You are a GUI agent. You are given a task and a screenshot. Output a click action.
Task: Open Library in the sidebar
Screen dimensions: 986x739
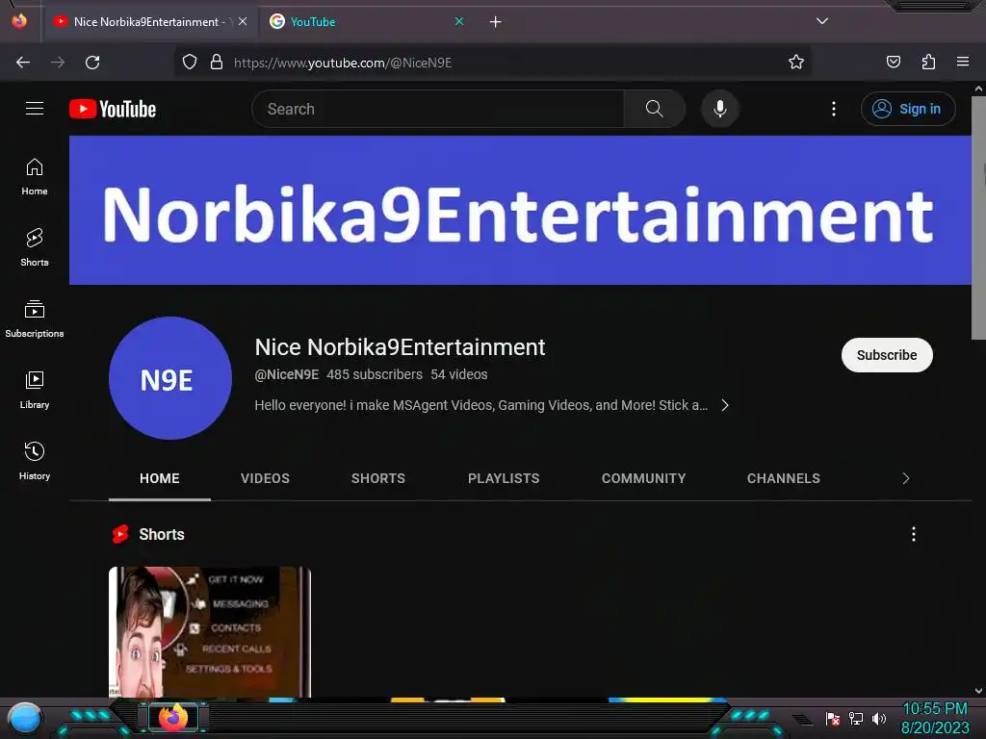pos(35,390)
